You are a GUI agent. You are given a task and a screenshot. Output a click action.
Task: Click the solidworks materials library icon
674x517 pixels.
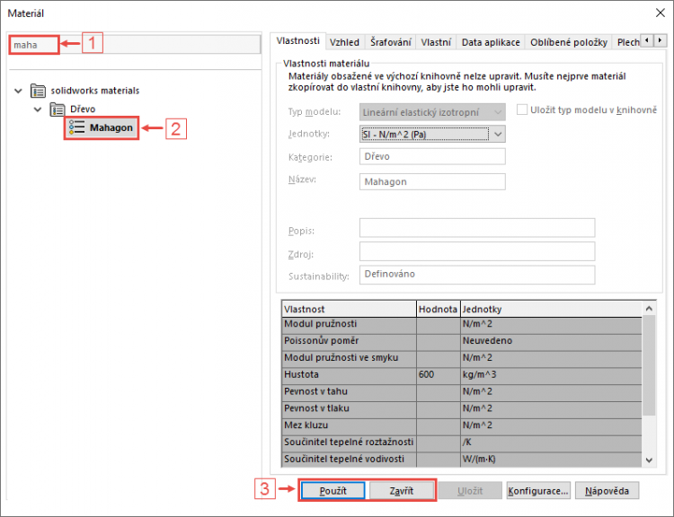38,91
